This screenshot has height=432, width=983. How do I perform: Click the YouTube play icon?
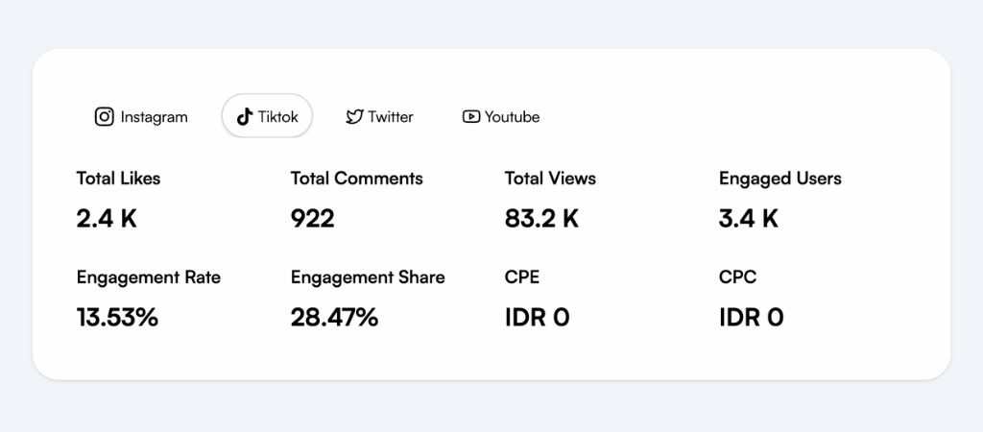click(x=471, y=116)
